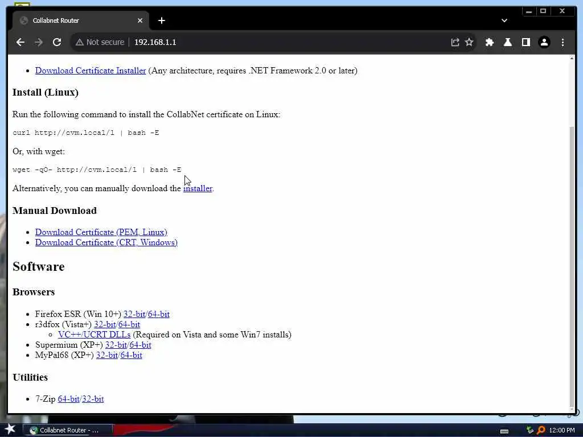Open the VC++/UCRT DLLs link
The height and width of the screenshot is (437, 583).
[94, 335]
